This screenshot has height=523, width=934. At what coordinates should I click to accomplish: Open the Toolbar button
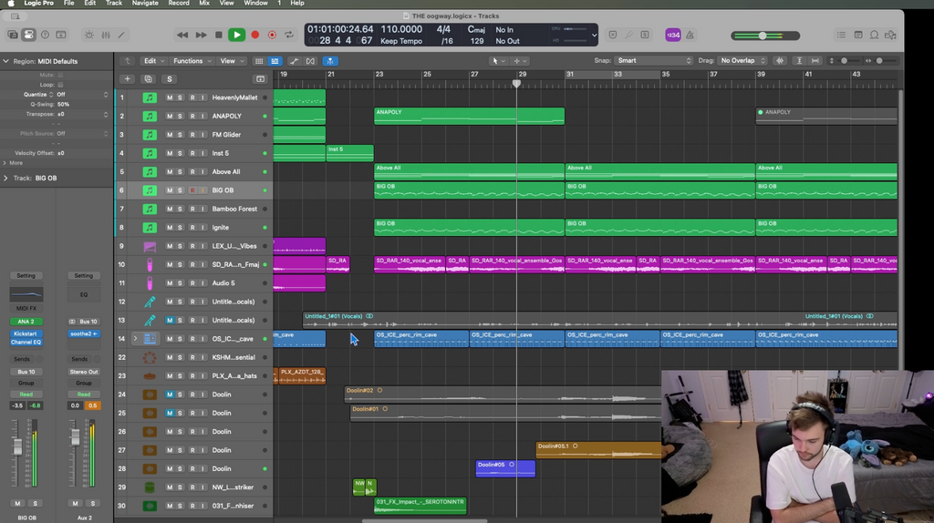61,36
